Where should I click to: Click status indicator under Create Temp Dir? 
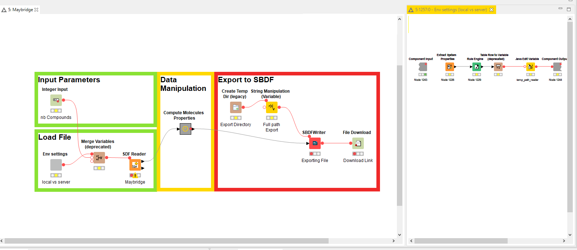236,118
